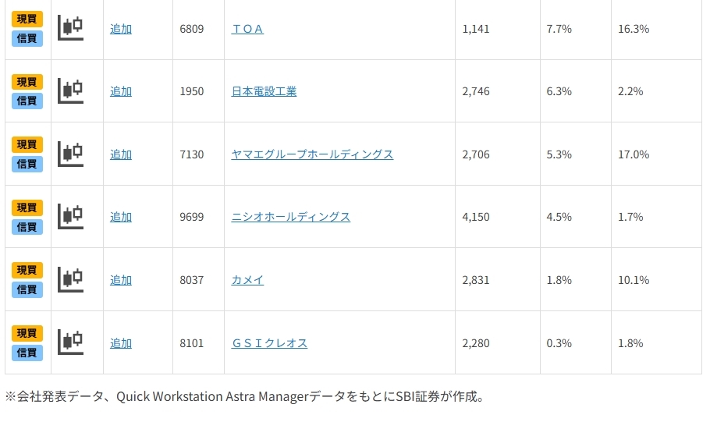
Task: Open the chart icon for 日本電設工業
Action: pyautogui.click(x=71, y=91)
